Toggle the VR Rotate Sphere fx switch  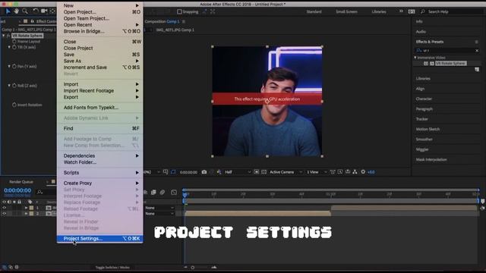click(8, 36)
